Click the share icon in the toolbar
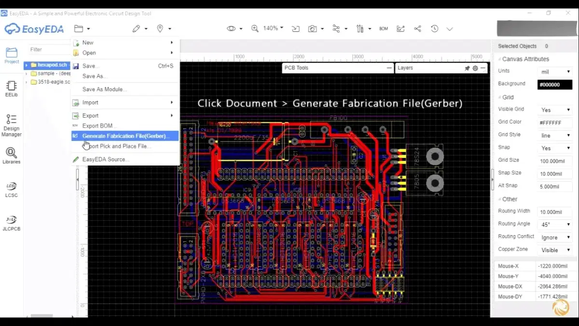Image resolution: width=579 pixels, height=326 pixels. 418,29
